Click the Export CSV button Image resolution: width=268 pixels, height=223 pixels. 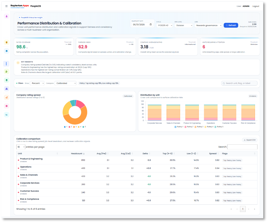pos(249,140)
